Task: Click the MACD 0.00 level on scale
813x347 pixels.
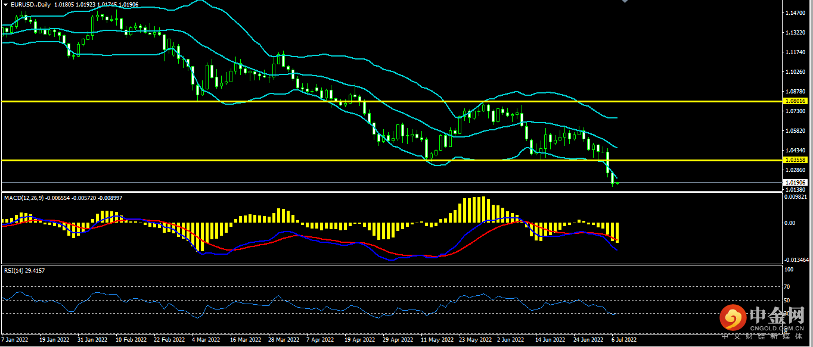Action: click(x=789, y=223)
